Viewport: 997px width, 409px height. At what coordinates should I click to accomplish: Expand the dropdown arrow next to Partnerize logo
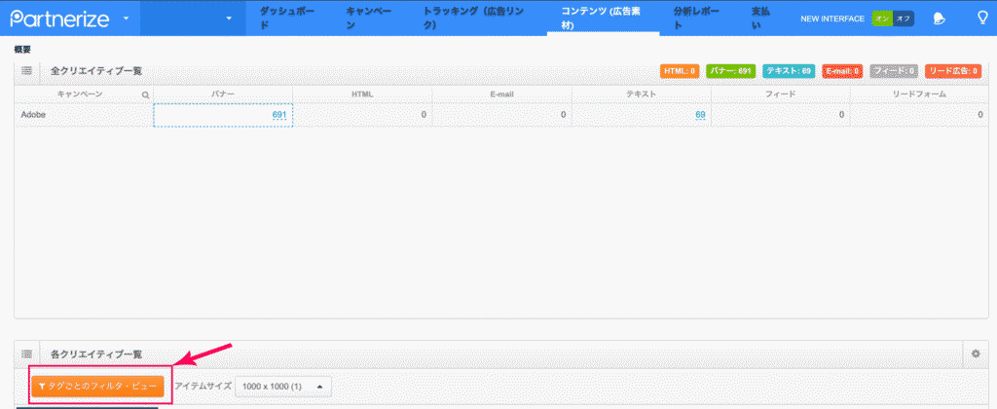(127, 19)
